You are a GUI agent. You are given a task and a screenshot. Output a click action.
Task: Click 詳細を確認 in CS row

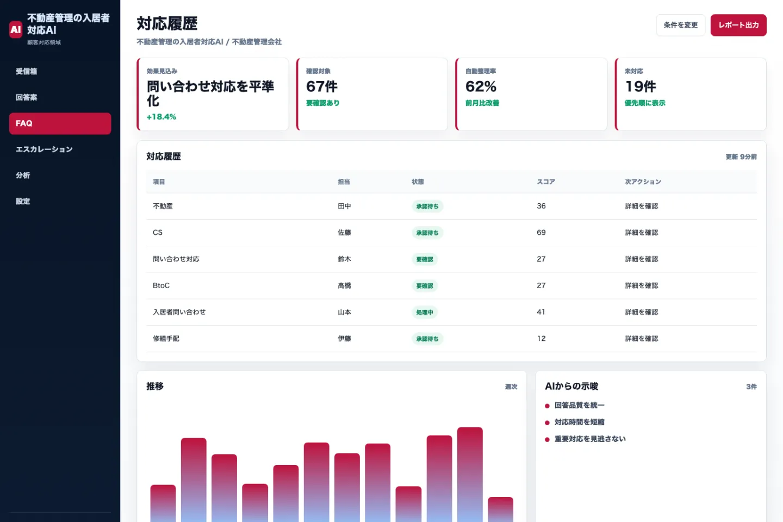(x=642, y=233)
